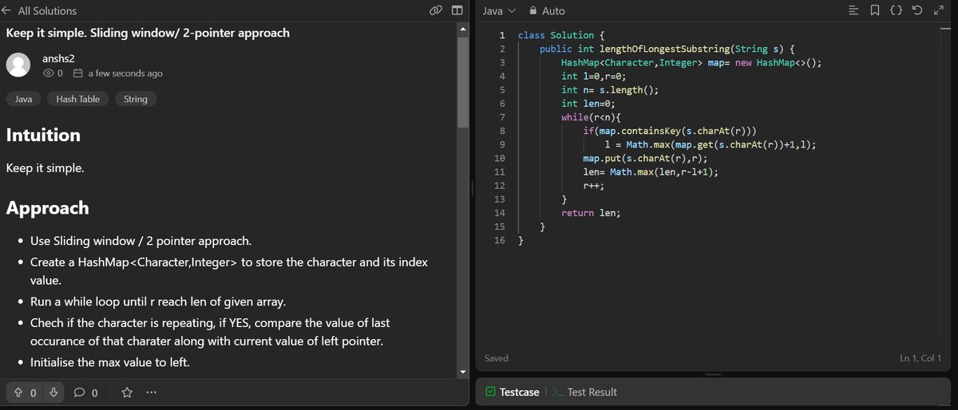The height and width of the screenshot is (410, 958).
Task: Copy the solution link with the chain icon
Action: pyautogui.click(x=436, y=10)
